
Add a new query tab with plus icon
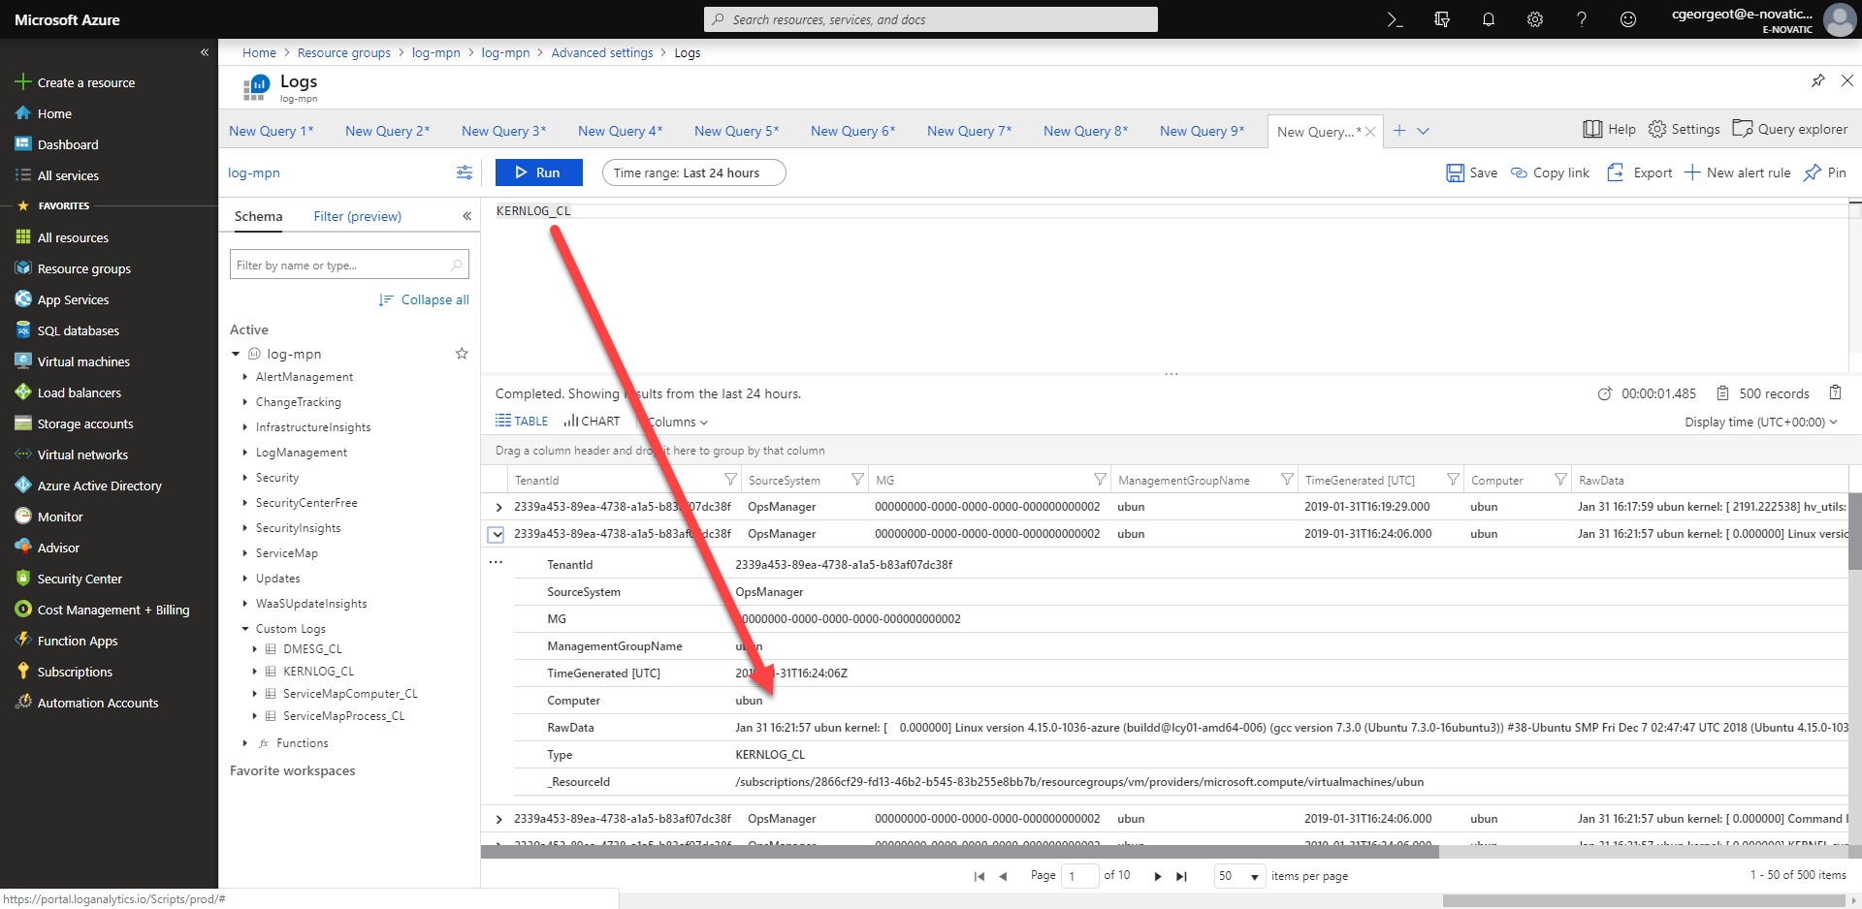pyautogui.click(x=1399, y=131)
